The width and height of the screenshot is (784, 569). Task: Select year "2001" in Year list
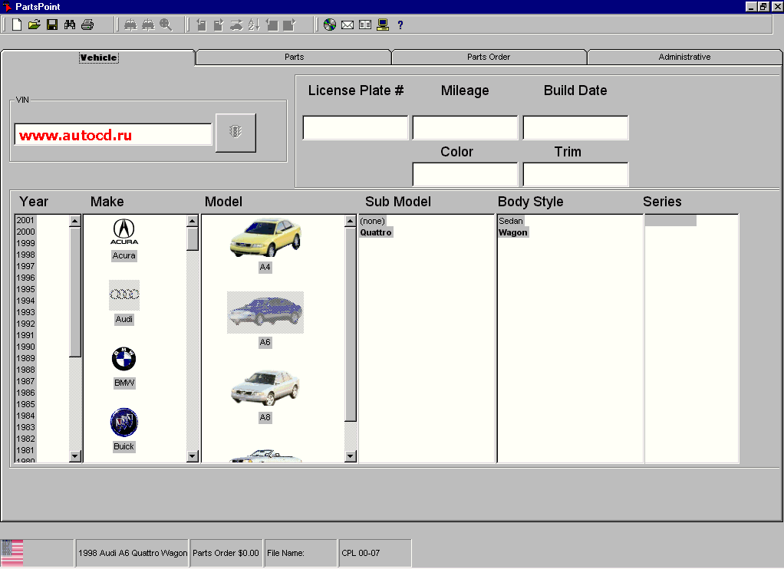pyautogui.click(x=25, y=221)
